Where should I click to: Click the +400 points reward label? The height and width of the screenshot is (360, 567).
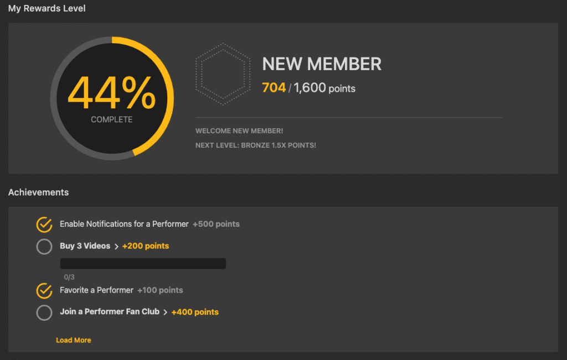[x=195, y=312]
